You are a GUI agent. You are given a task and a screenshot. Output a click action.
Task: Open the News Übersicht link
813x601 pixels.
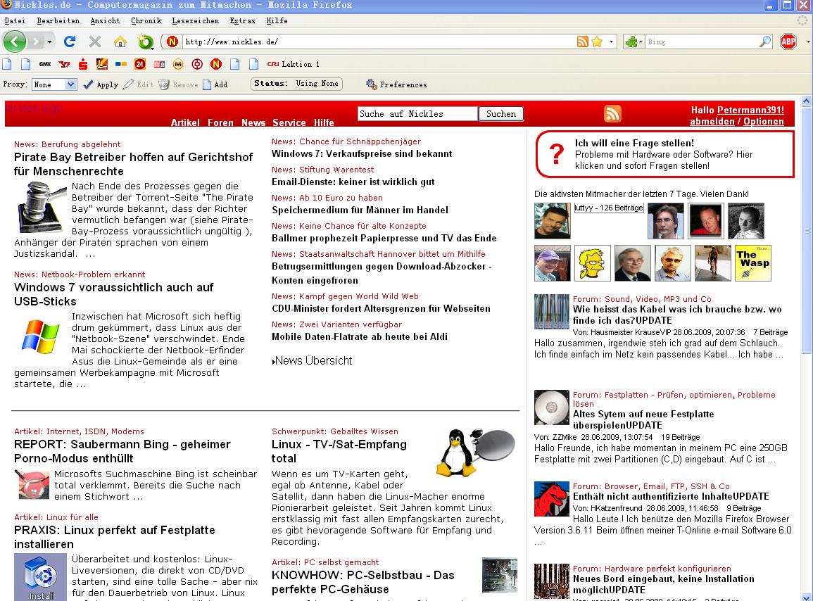312,361
